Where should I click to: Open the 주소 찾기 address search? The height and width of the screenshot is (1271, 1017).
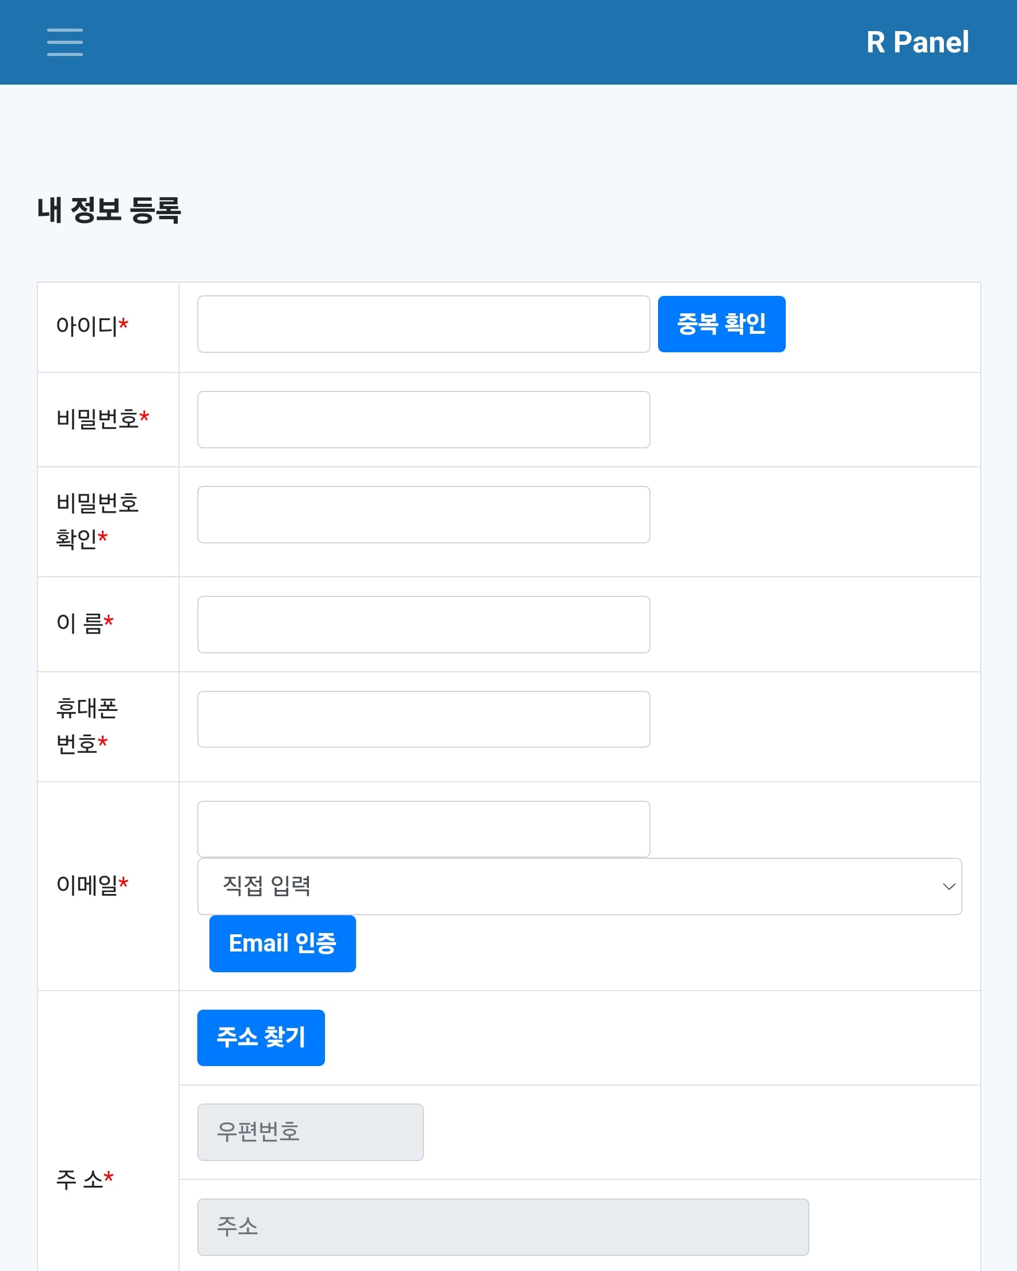pos(261,1037)
